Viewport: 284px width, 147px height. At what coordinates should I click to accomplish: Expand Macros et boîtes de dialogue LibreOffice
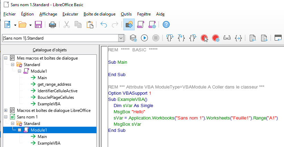[6, 111]
